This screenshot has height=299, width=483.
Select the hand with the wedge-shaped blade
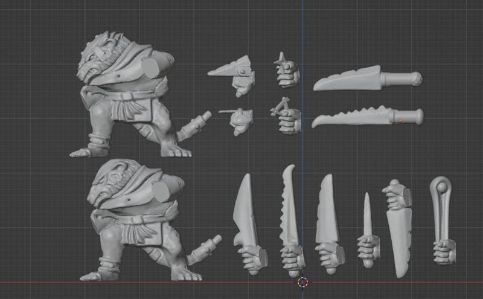[x=232, y=76]
